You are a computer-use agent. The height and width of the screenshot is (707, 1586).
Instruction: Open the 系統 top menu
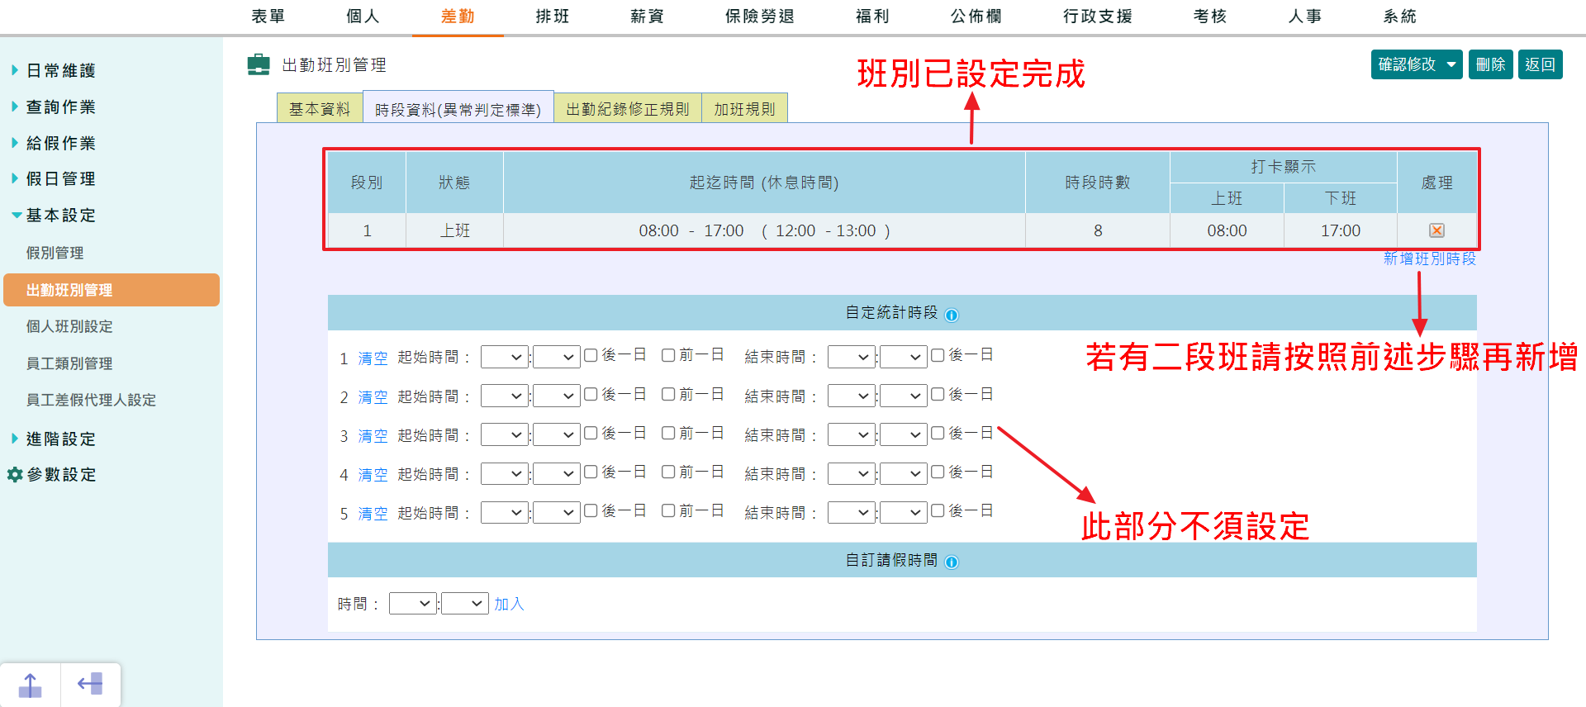click(1400, 17)
